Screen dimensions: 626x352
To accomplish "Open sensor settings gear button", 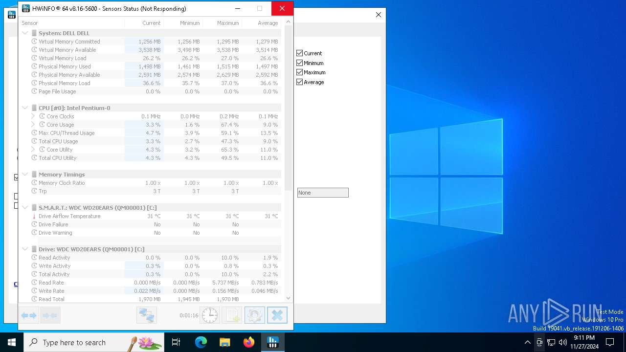I will click(x=254, y=315).
